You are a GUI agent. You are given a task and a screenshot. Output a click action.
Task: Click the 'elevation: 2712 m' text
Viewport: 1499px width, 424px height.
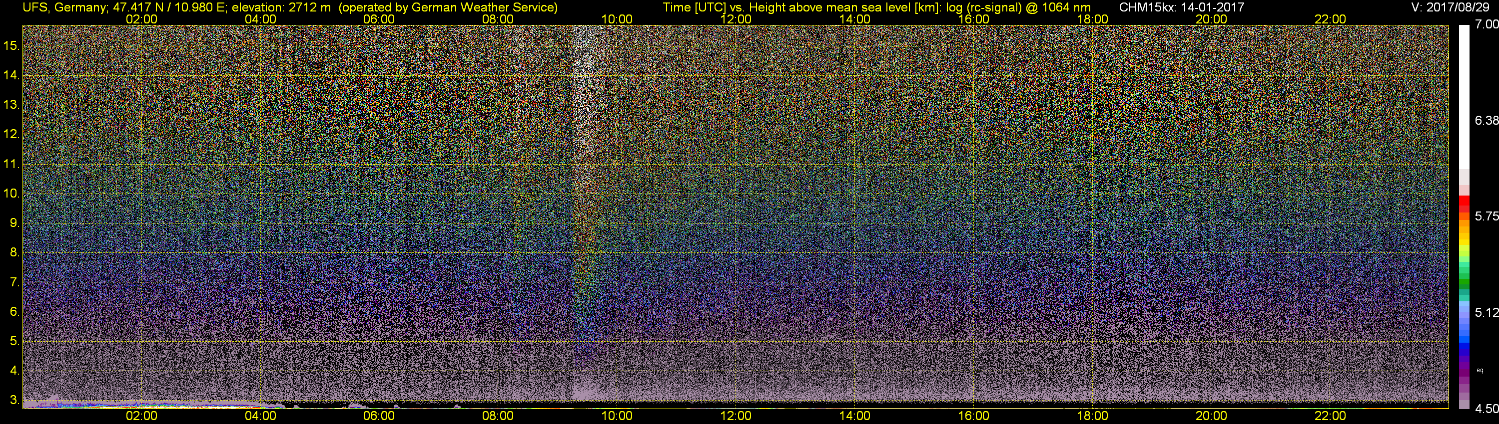point(281,7)
